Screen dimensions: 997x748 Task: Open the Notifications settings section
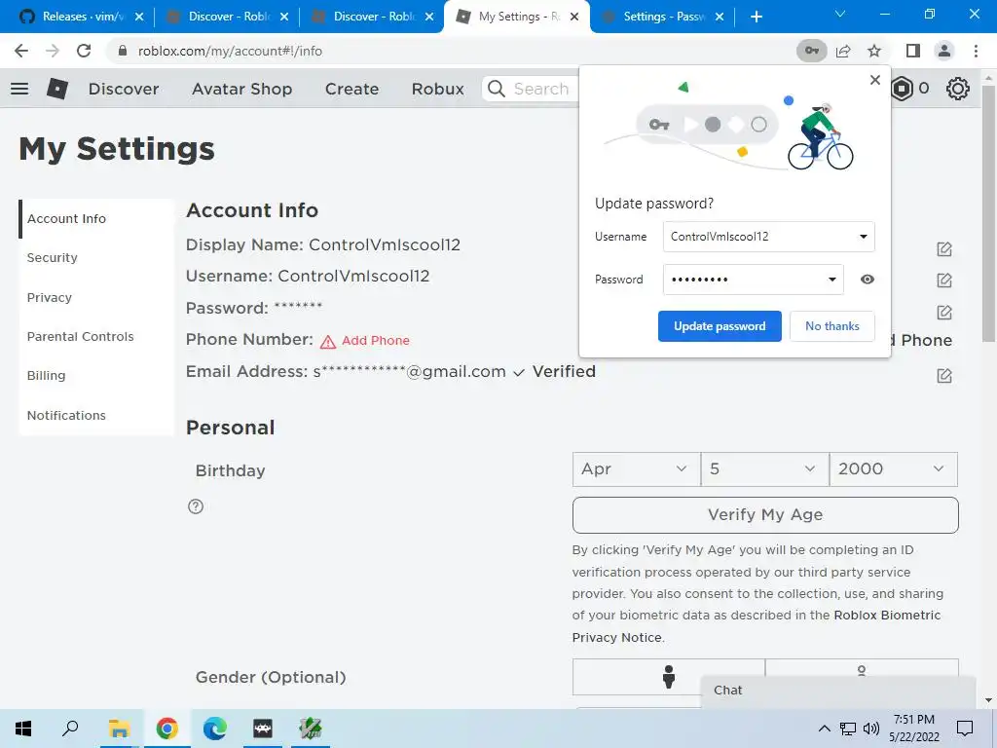66,415
